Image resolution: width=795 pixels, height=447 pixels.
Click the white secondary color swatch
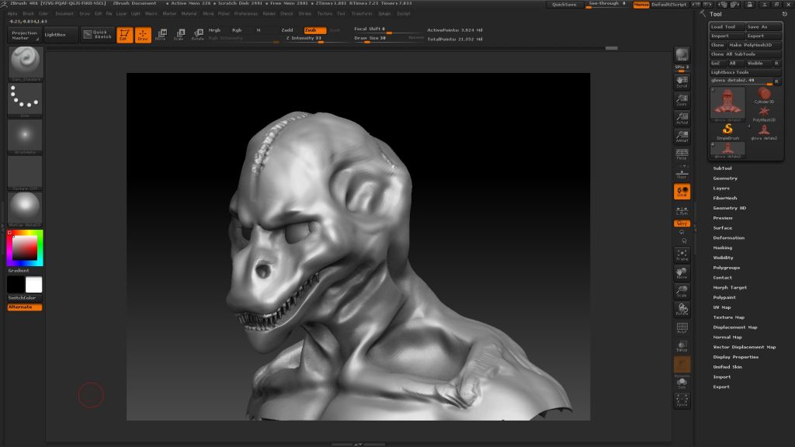(34, 285)
